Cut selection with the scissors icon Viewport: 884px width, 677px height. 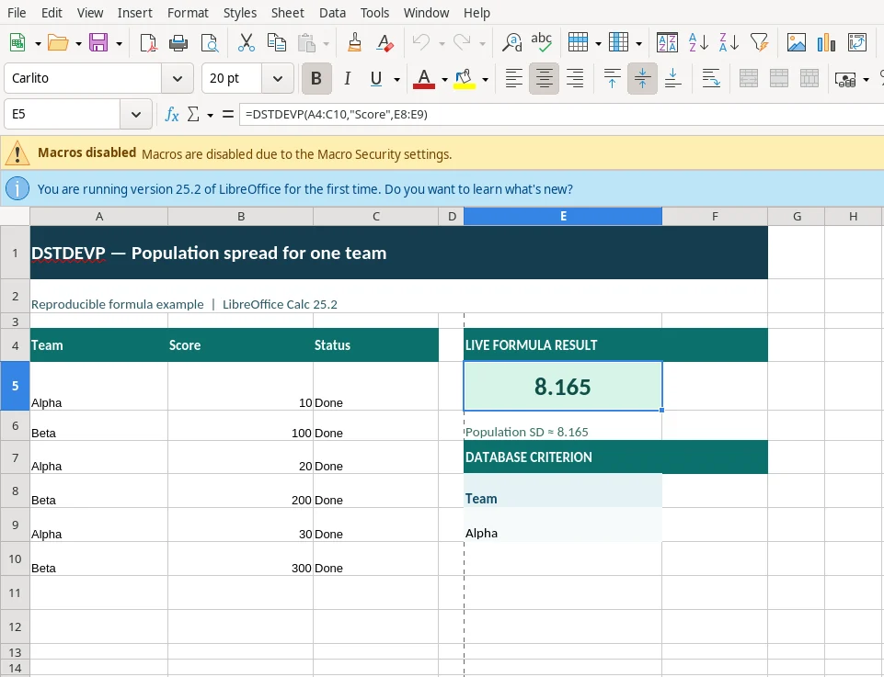(246, 43)
